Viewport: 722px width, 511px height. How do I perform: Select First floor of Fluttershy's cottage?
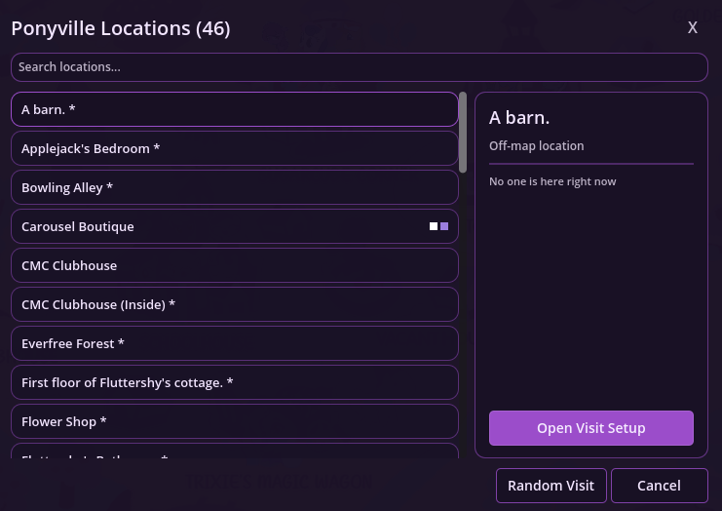coord(234,382)
